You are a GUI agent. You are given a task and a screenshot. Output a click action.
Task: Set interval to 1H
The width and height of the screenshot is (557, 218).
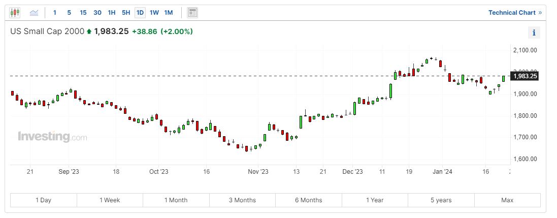point(112,12)
